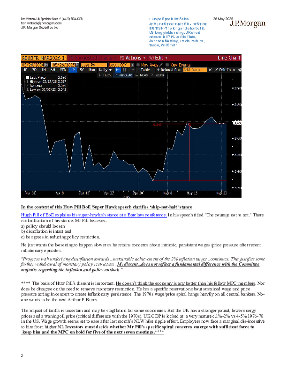
Task: Click the Apr 8 axis label
Action: 60,193
